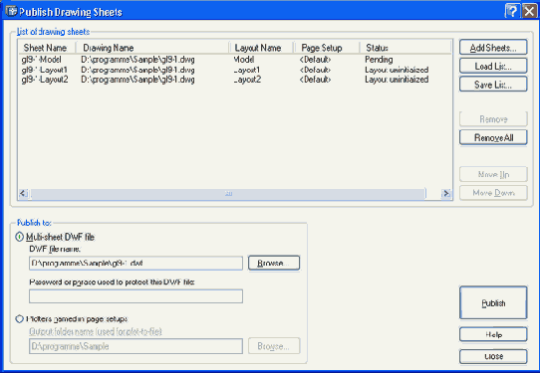Open the Add Sheets dialog button
This screenshot has width=540, height=373.
point(493,47)
